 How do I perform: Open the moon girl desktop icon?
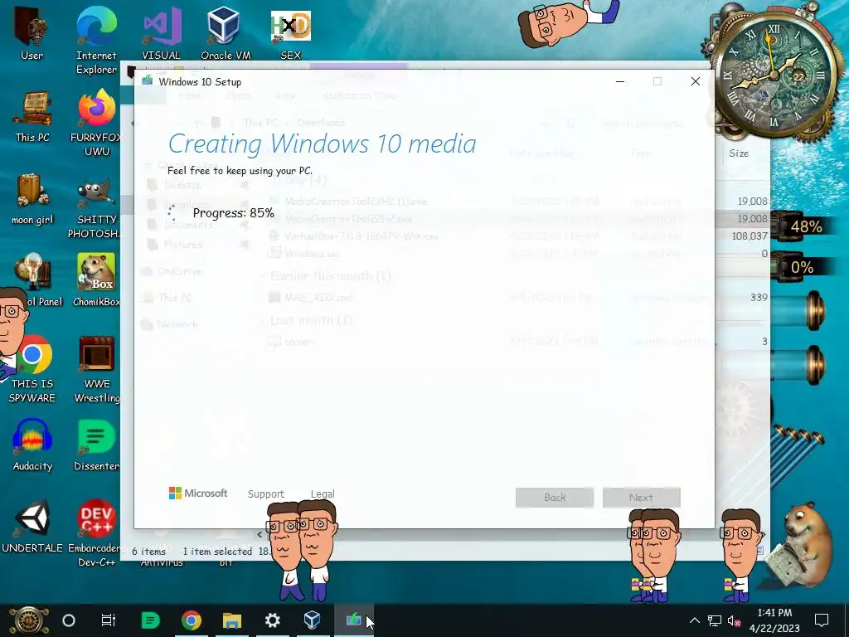point(32,199)
